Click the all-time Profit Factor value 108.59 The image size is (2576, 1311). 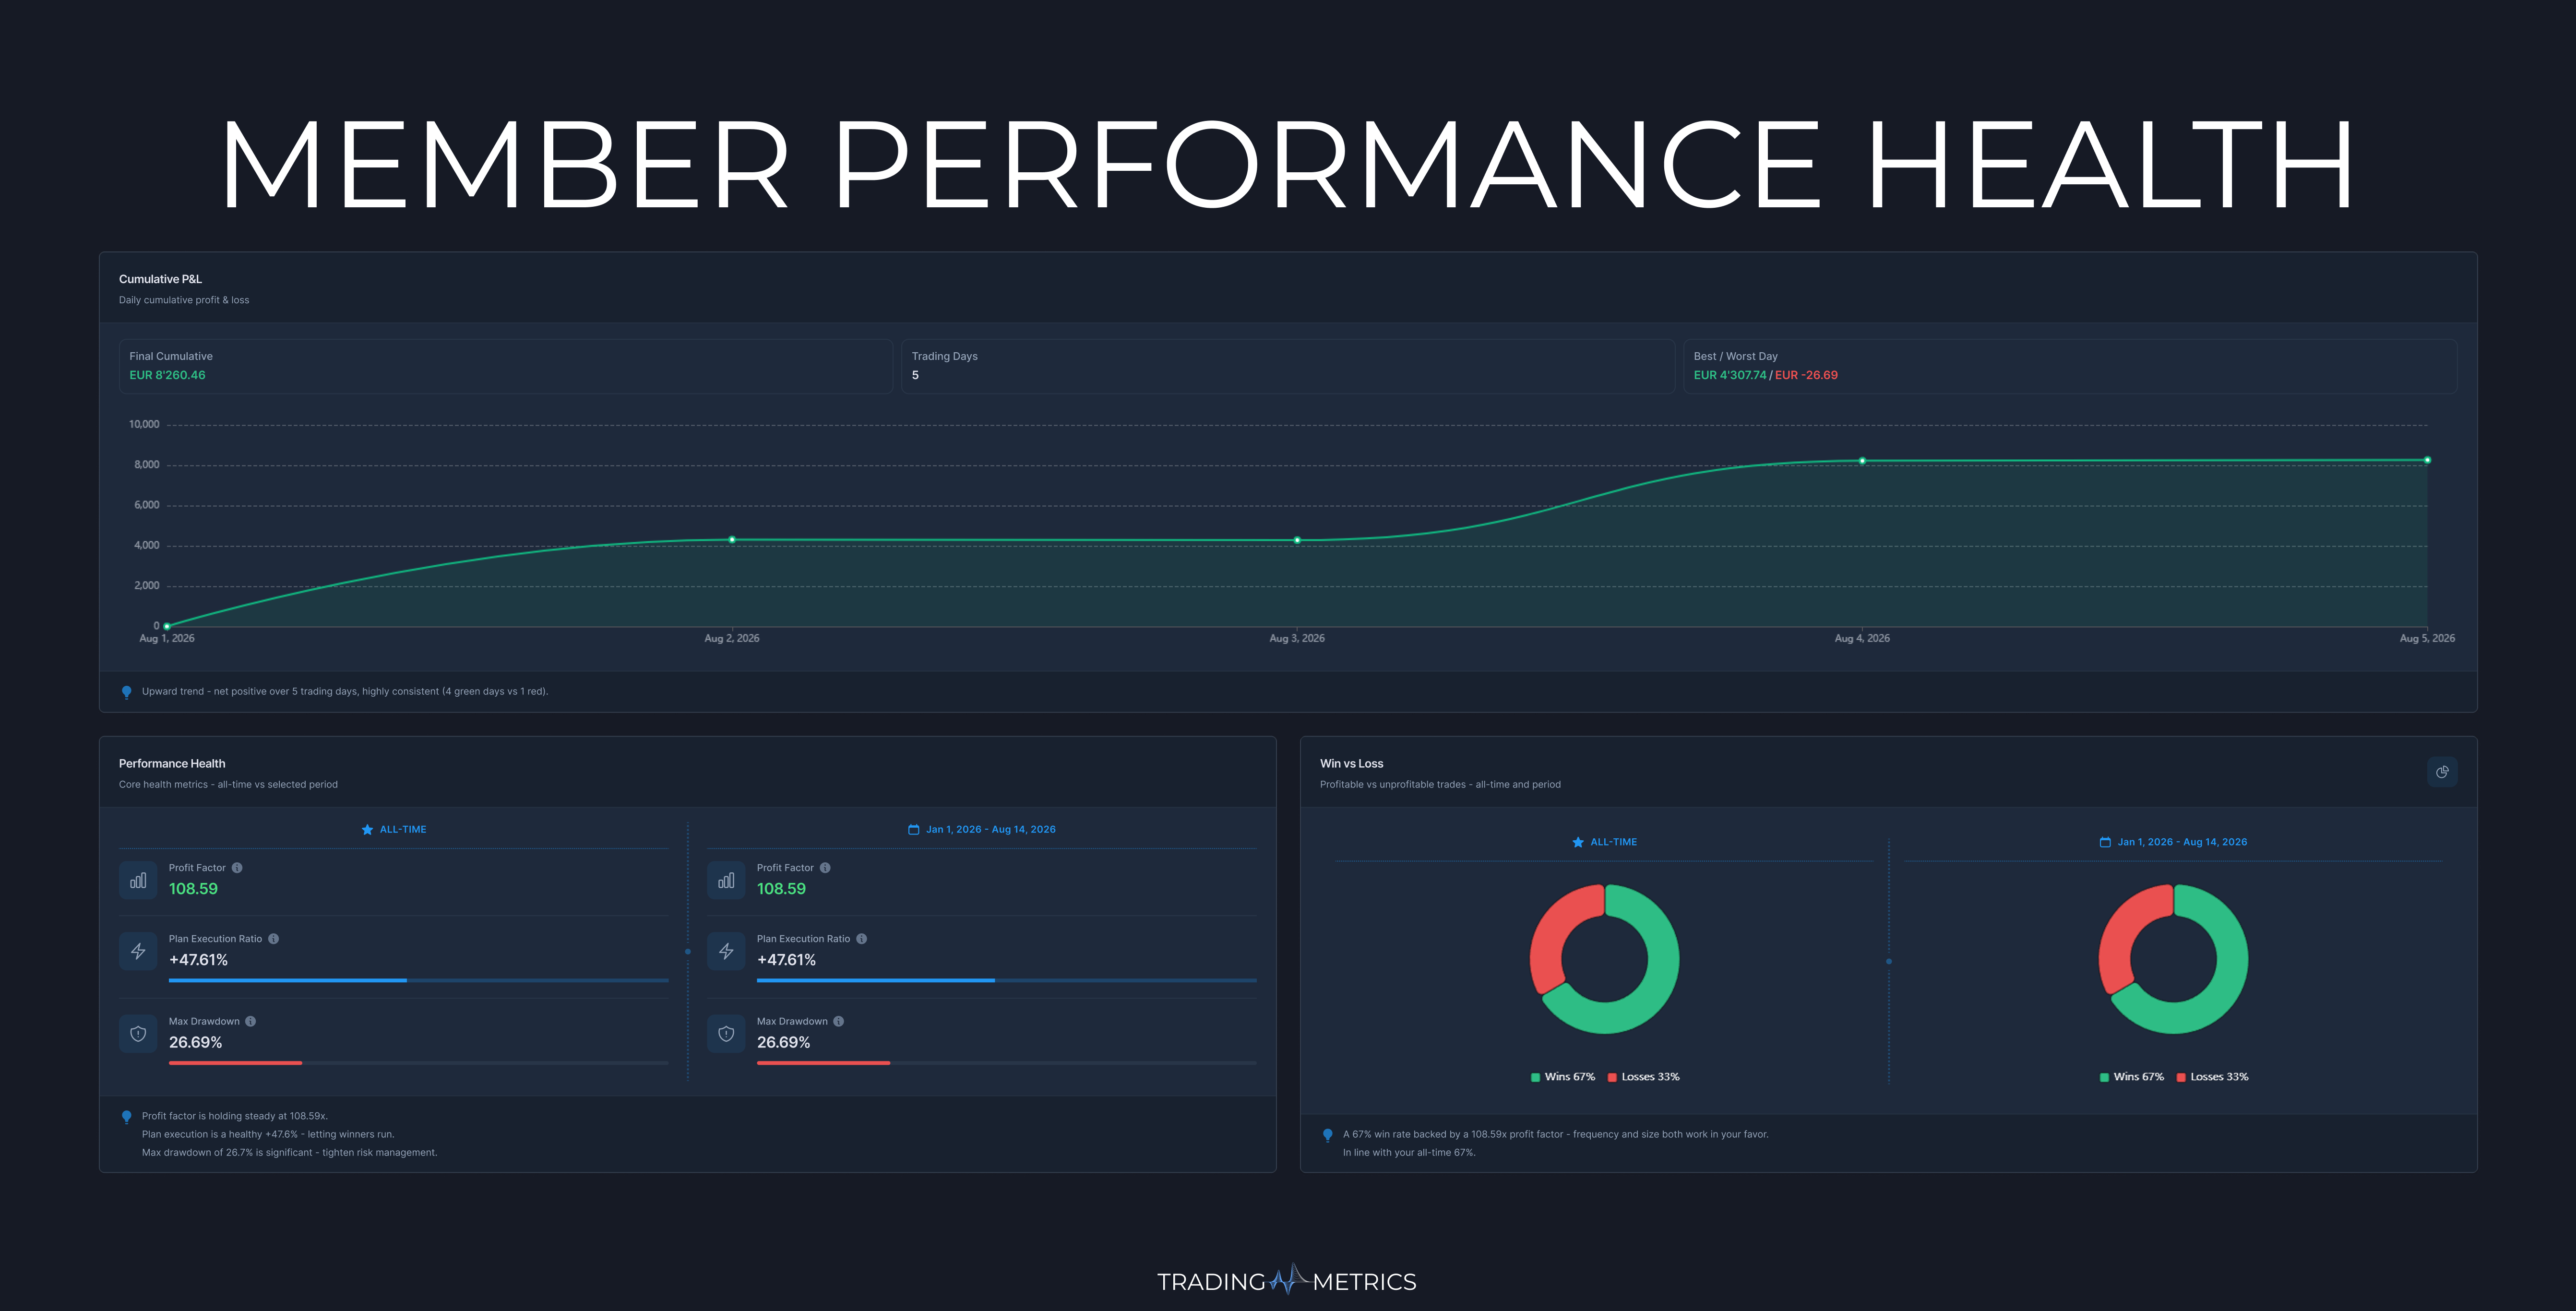coord(193,888)
